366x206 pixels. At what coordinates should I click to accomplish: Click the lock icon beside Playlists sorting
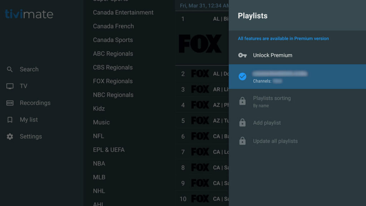pos(242,101)
